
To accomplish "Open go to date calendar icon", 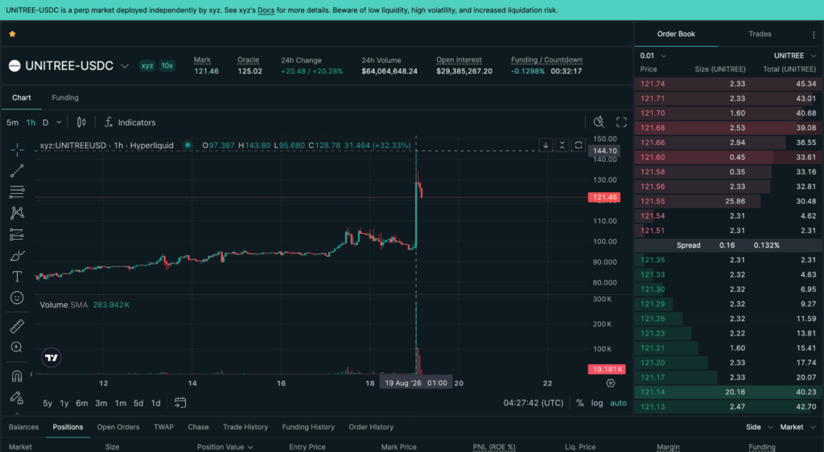I will pyautogui.click(x=180, y=403).
